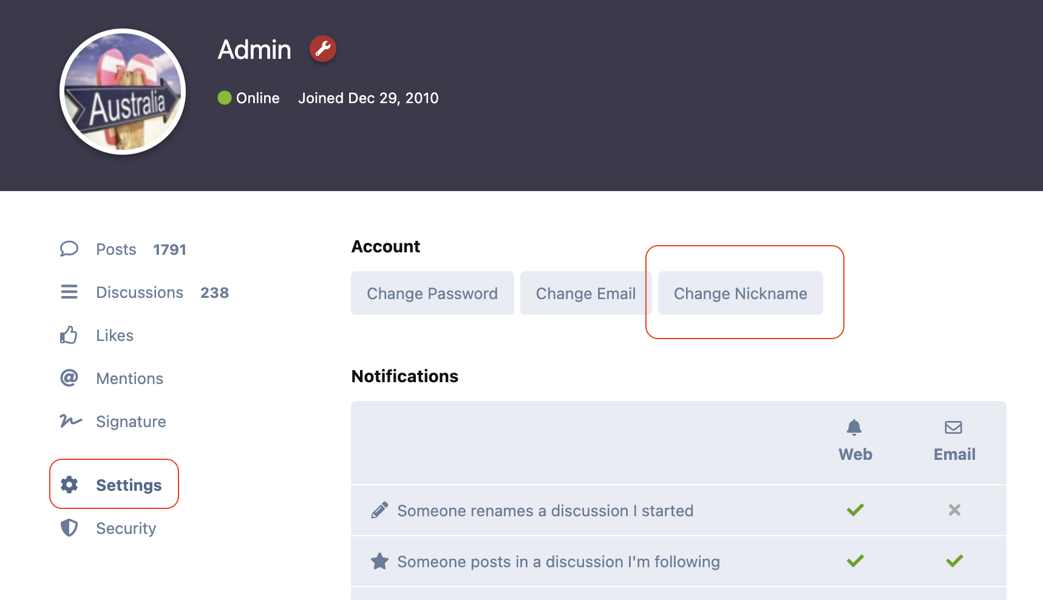Click the red wrench admin badge
The image size is (1043, 600).
(322, 49)
